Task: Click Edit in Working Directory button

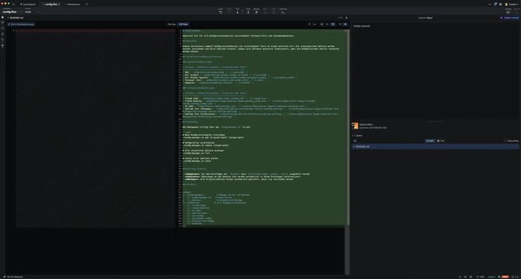Action: (21, 24)
